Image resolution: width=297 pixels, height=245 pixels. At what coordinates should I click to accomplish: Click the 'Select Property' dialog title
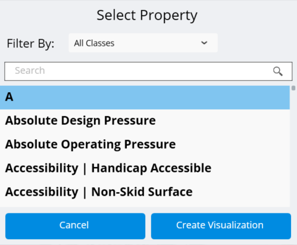[x=147, y=15]
